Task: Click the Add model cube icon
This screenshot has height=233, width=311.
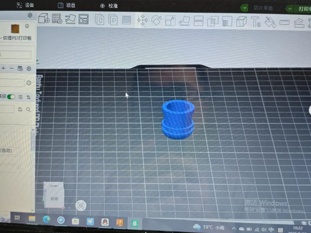Action: pos(44,18)
